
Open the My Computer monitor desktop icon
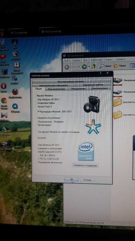(2, 42)
